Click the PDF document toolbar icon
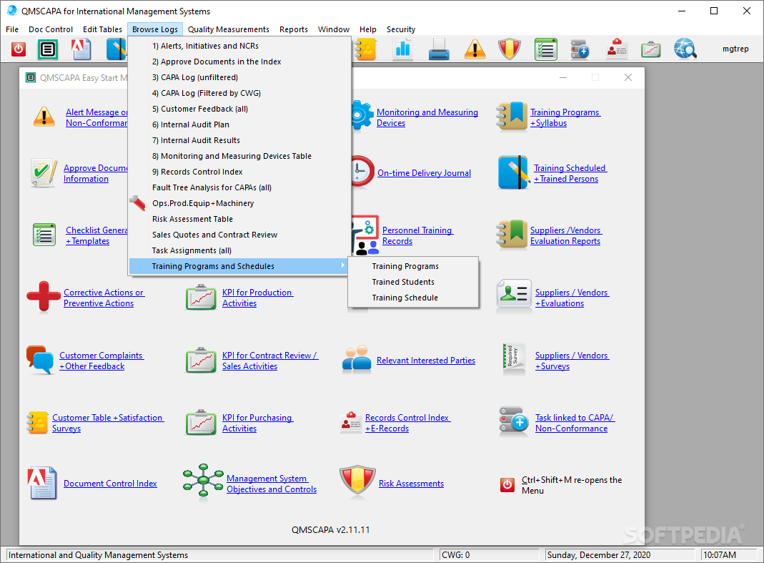Screen dimensions: 764x563 tap(81, 49)
